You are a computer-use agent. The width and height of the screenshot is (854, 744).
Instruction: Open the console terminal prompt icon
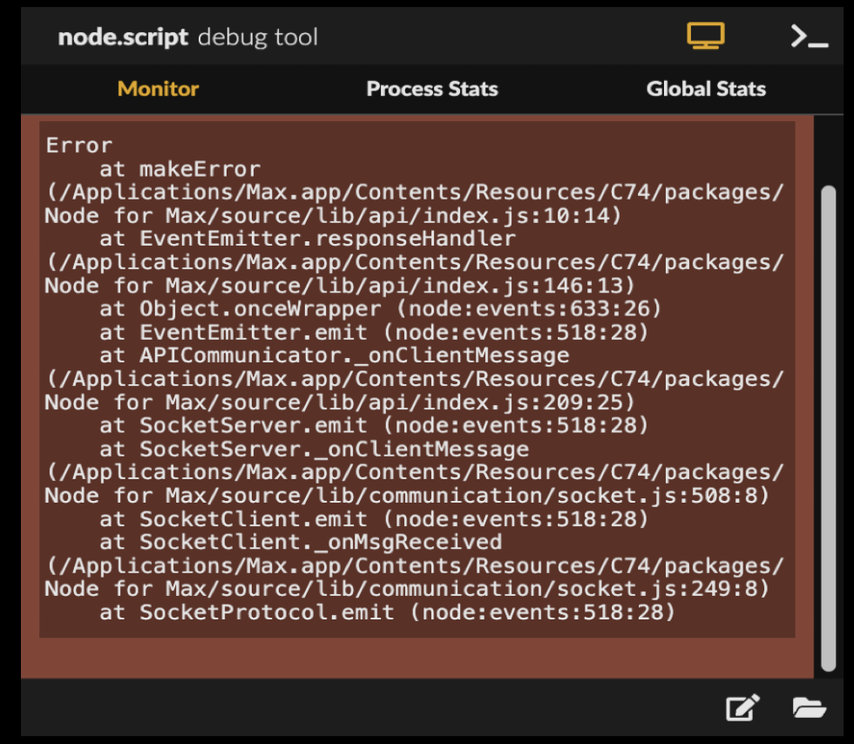(810, 37)
